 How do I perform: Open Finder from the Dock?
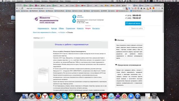[25, 96]
